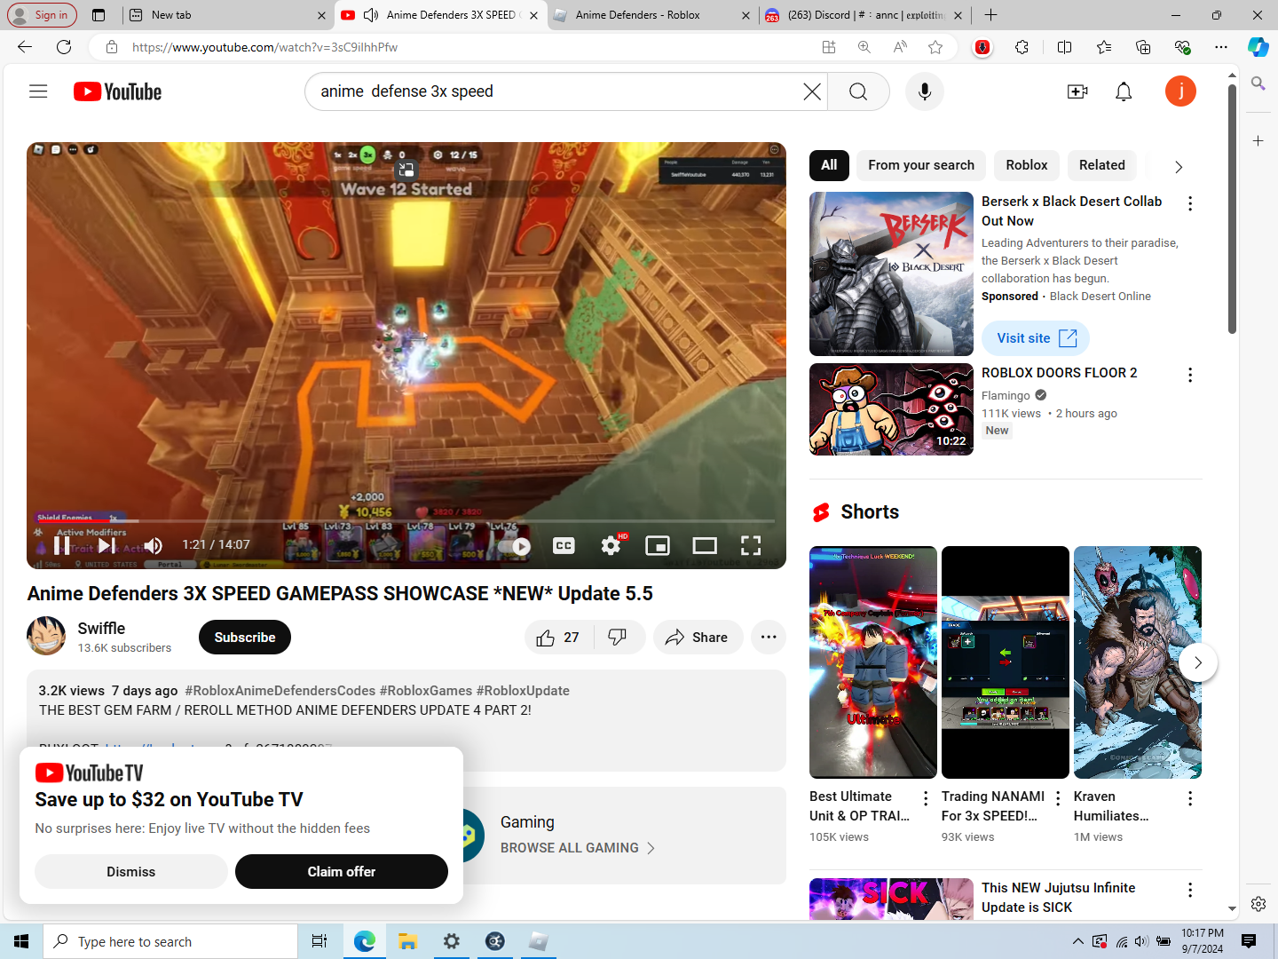The height and width of the screenshot is (959, 1278).
Task: Switch to the Discord browser tab
Action: tap(865, 15)
